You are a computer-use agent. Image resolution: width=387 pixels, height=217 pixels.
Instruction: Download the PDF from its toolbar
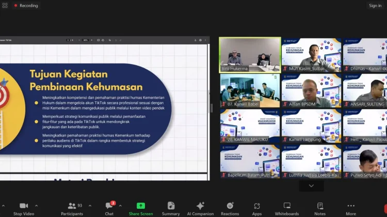click(195, 40)
